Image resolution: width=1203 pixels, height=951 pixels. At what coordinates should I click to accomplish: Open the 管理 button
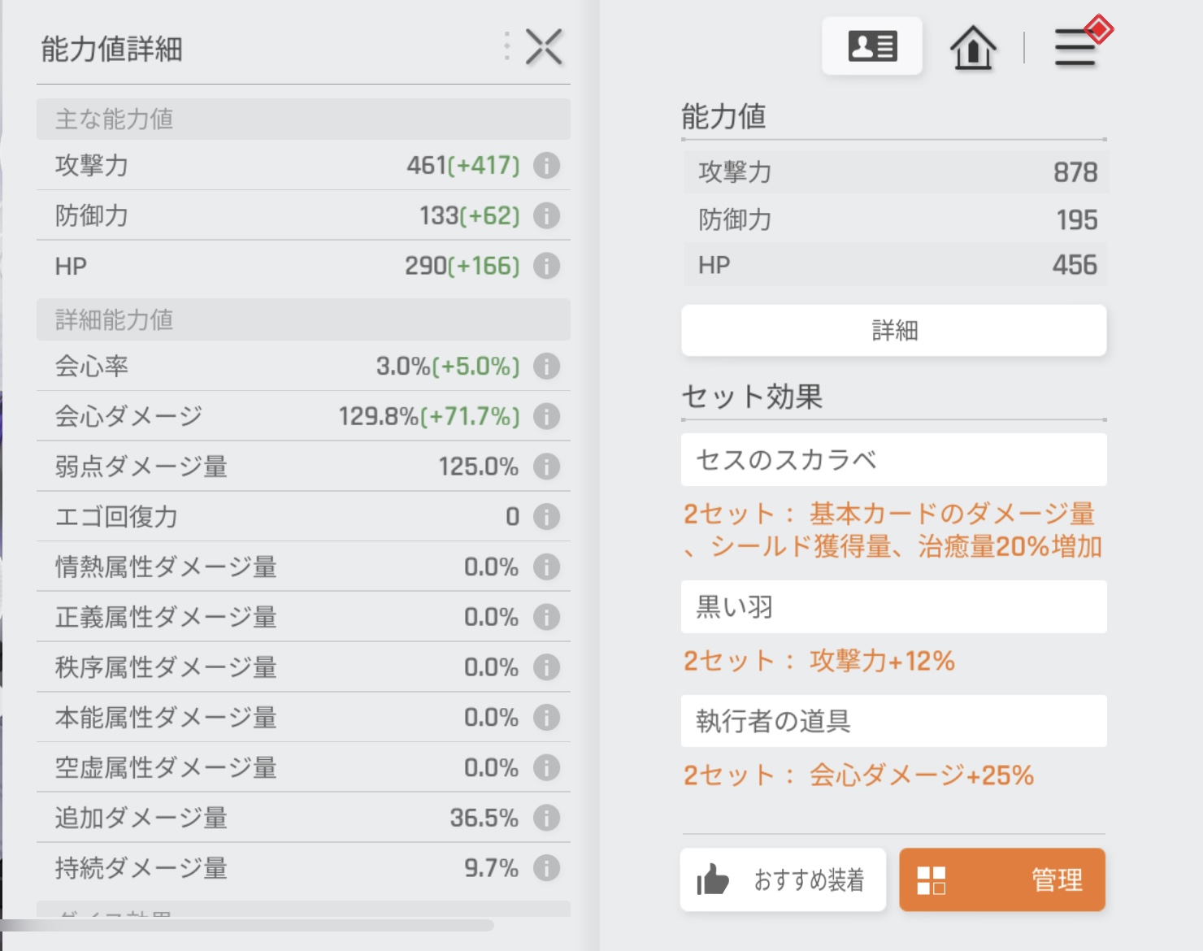(x=1001, y=879)
